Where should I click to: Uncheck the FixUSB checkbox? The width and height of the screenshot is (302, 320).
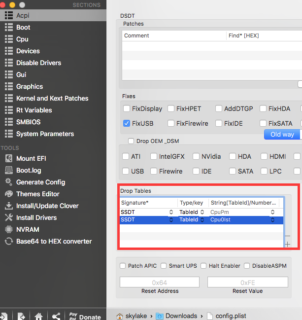(x=127, y=124)
